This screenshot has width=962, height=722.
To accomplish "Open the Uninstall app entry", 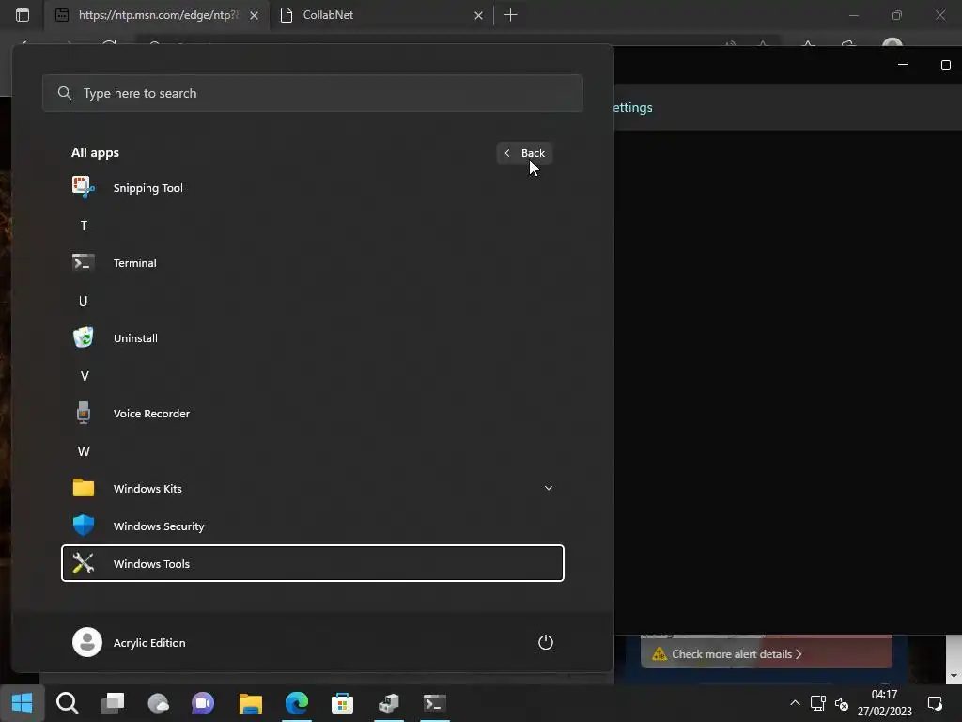I will 312,338.
